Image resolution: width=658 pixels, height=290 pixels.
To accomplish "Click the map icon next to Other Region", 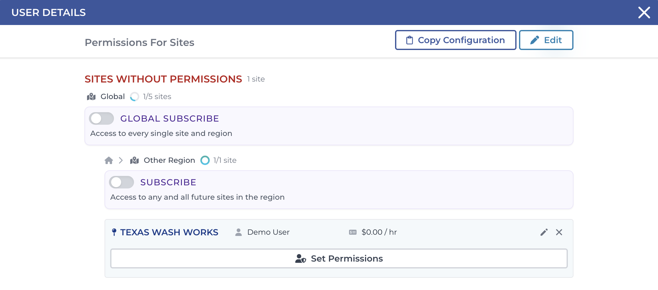I will click(x=135, y=160).
